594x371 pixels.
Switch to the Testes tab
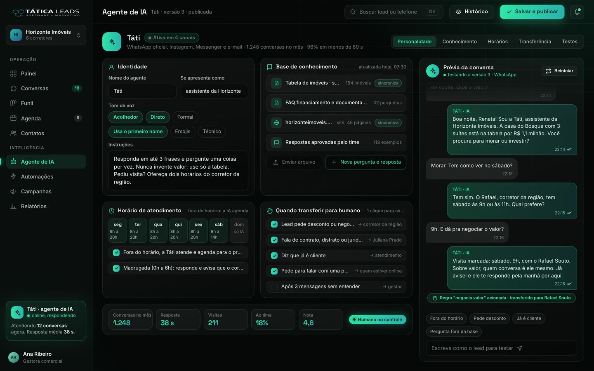(x=569, y=42)
